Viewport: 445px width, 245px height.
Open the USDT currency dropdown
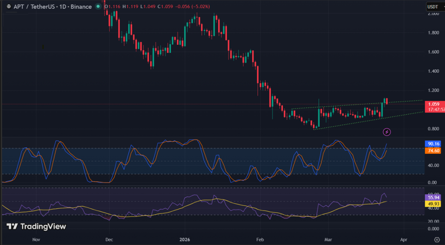(435, 7)
